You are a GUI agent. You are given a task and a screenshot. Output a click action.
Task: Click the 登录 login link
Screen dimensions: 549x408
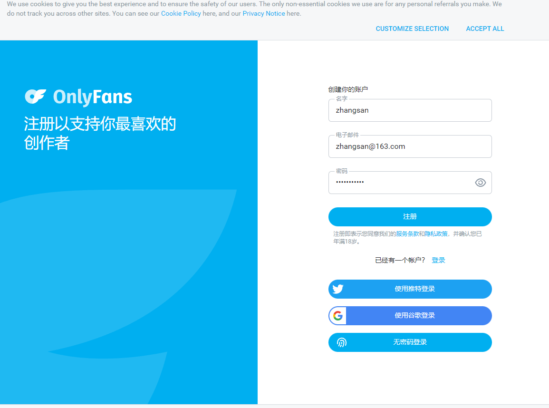(438, 260)
